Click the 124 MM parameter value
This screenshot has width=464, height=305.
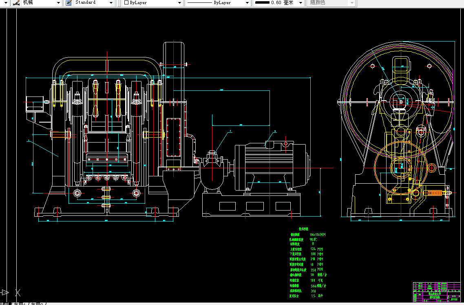(317, 249)
